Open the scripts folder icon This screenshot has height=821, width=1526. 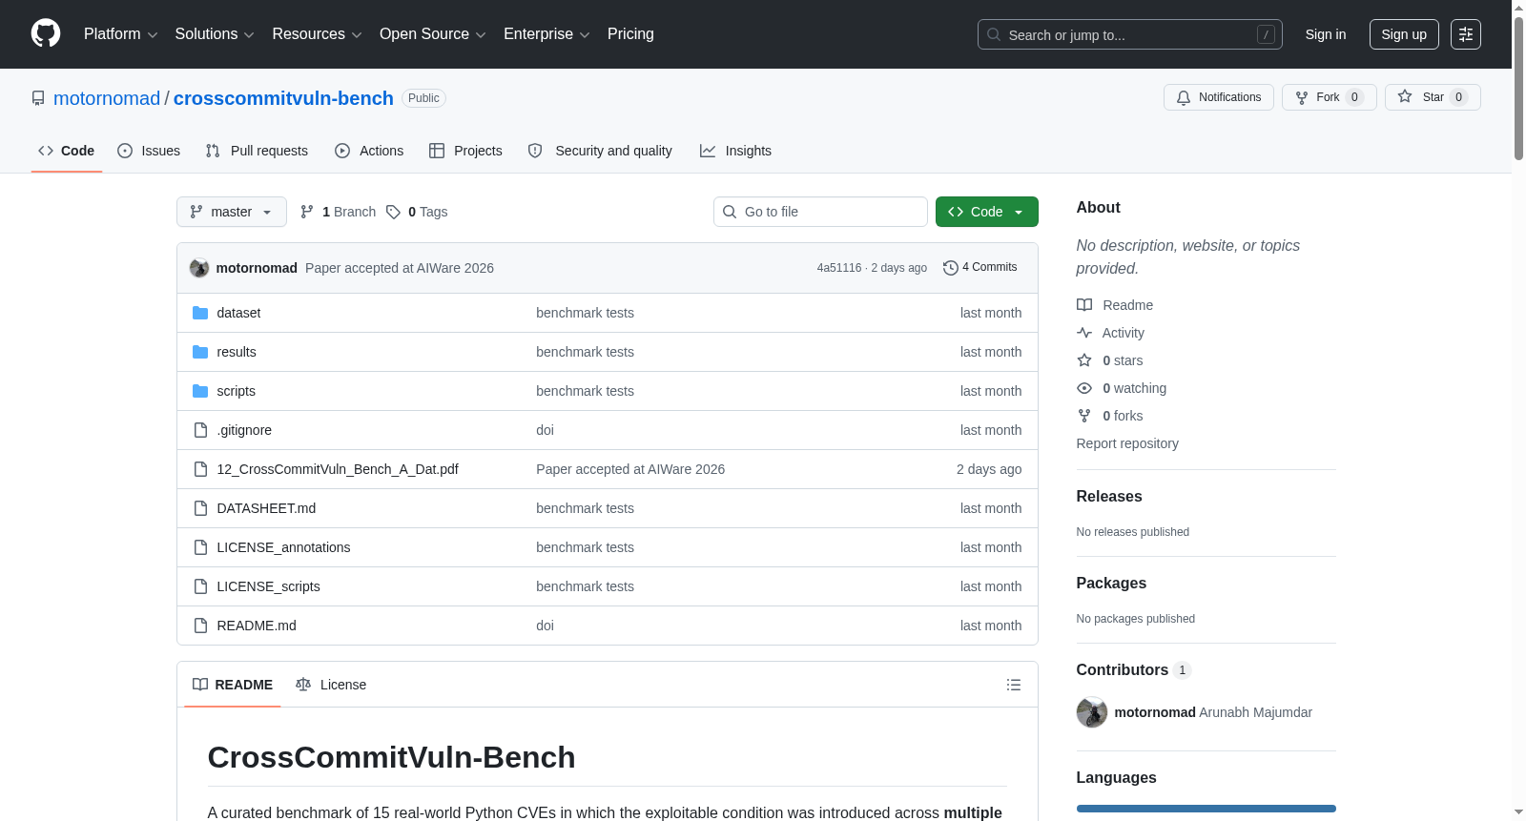200,391
